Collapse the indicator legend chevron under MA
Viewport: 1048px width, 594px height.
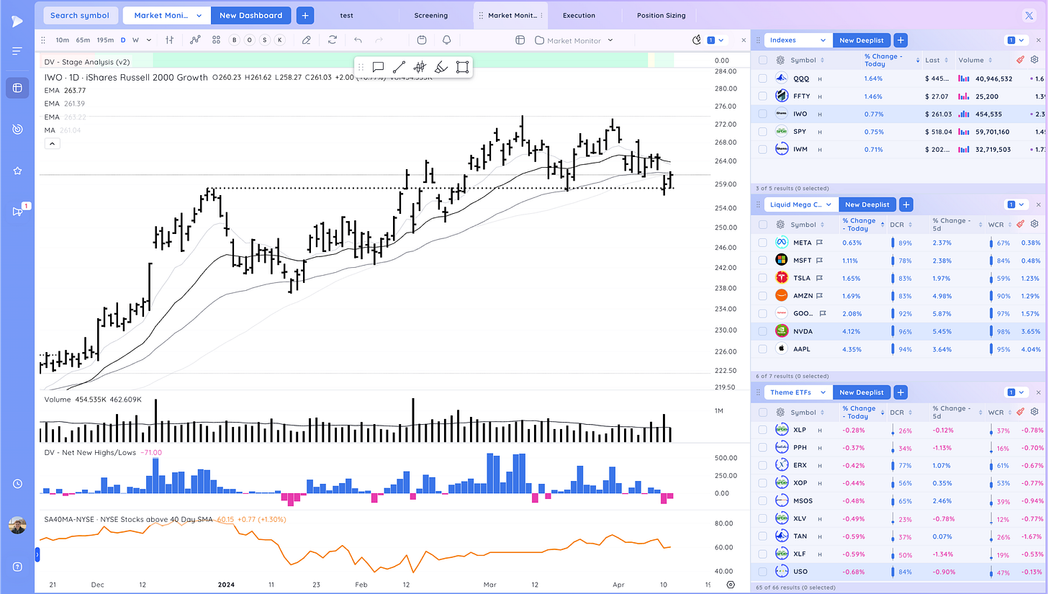point(52,143)
